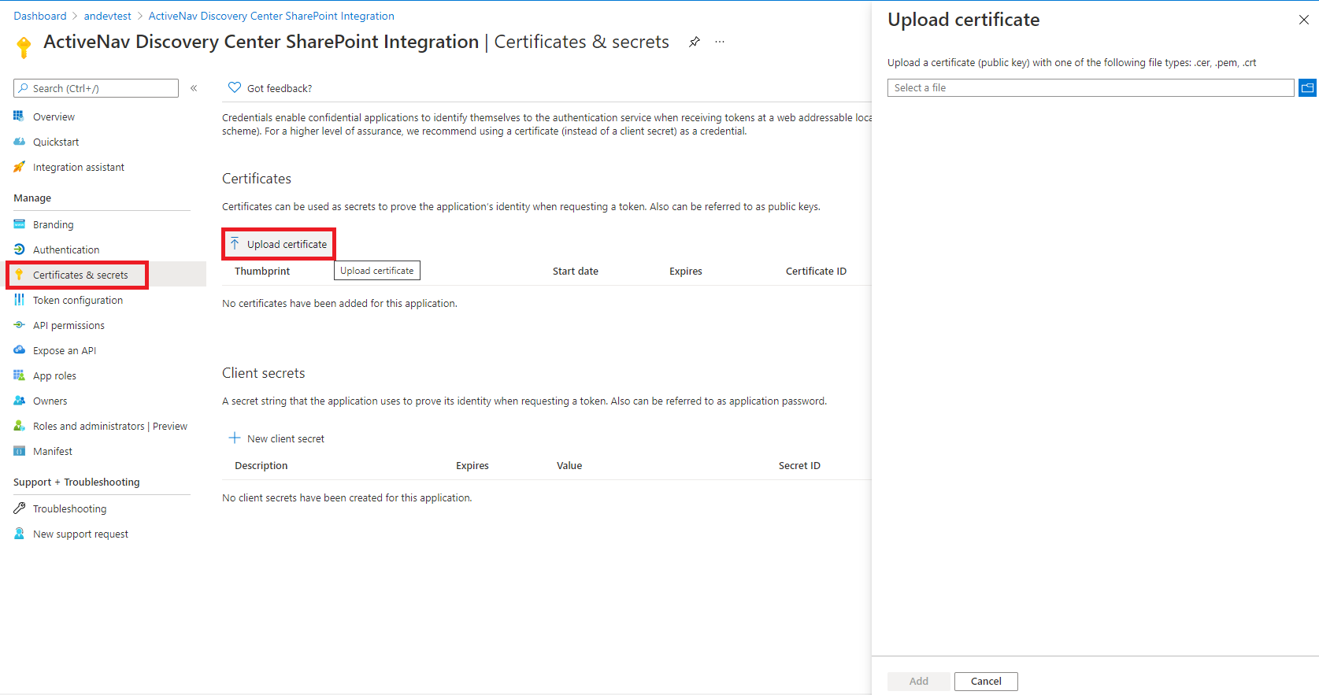
Task: Click the Description column header
Action: tap(261, 465)
